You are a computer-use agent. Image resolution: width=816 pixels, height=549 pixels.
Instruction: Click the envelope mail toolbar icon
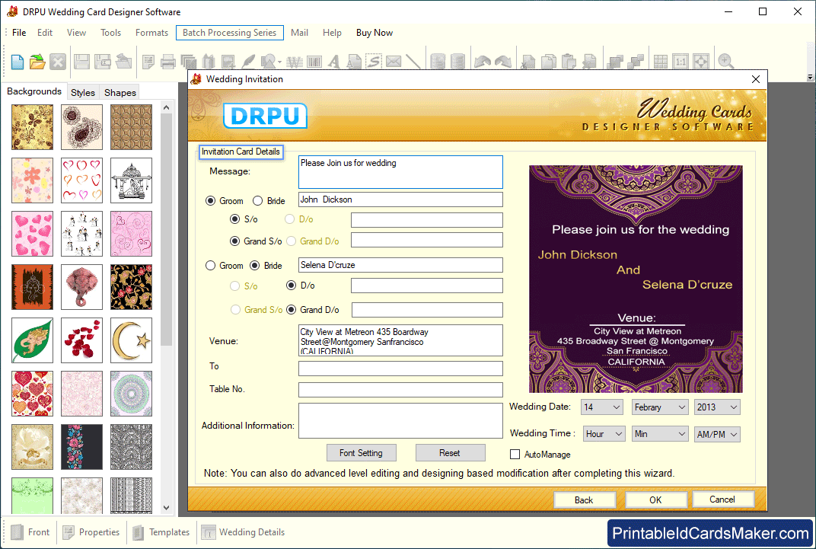coord(394,62)
